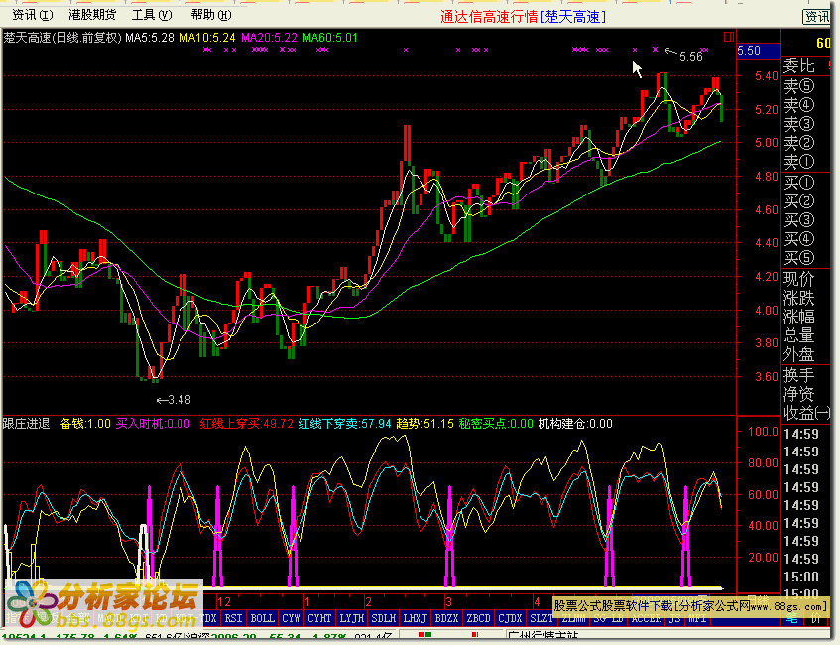Viewport: 840px width, 645px height.
Task: Click the 5.50 price box on axis
Action: click(758, 51)
